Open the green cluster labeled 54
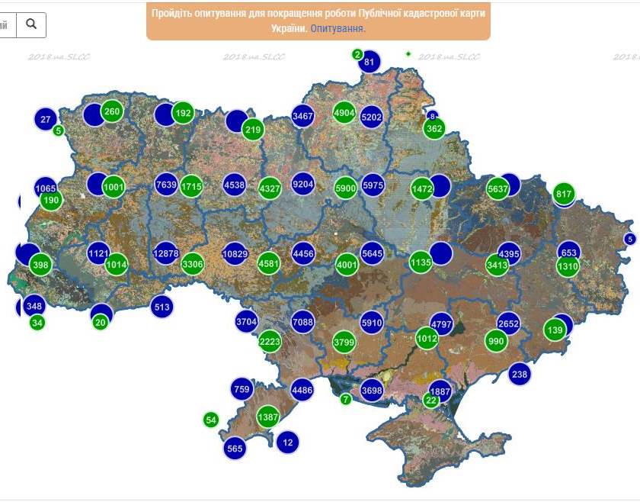Viewport: 640px width, 502px height. coord(210,420)
